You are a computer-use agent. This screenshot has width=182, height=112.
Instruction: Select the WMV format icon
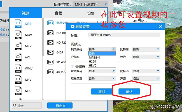click(x=18, y=68)
